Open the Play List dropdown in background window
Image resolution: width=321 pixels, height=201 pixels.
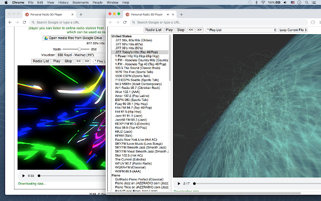click(x=99, y=61)
